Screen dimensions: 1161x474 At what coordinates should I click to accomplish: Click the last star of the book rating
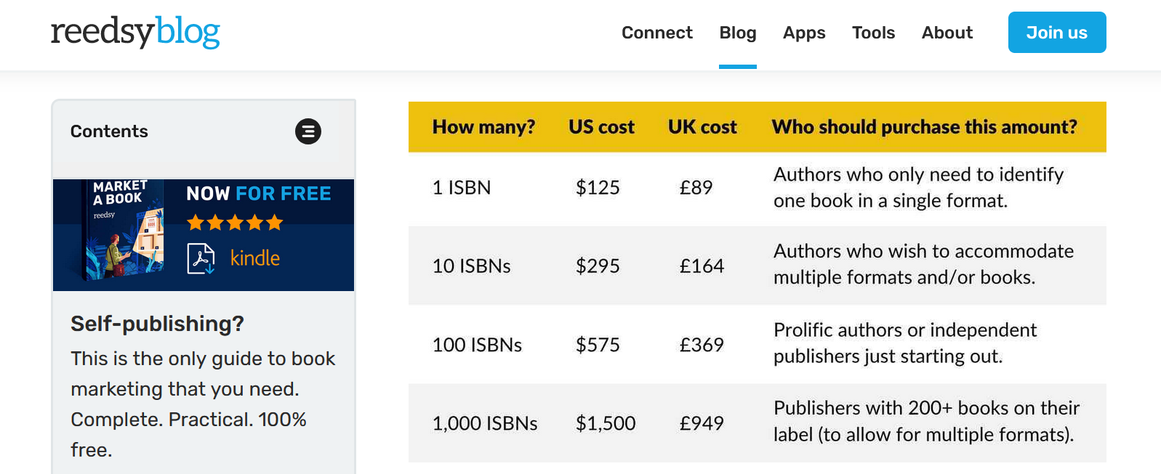coord(274,223)
